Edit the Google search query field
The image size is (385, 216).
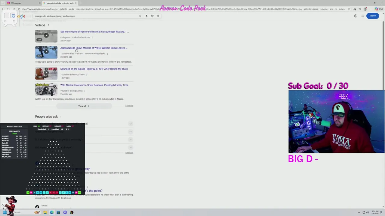(x=86, y=16)
